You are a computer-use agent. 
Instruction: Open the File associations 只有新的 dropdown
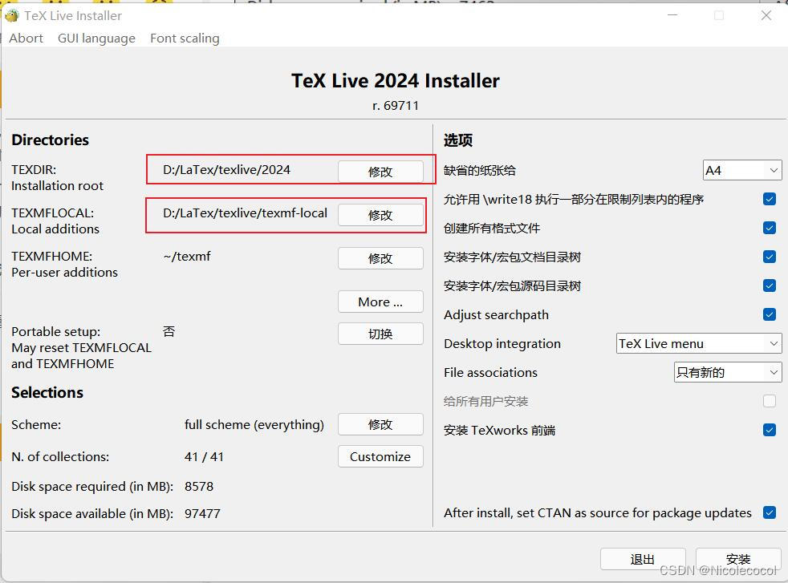click(728, 372)
